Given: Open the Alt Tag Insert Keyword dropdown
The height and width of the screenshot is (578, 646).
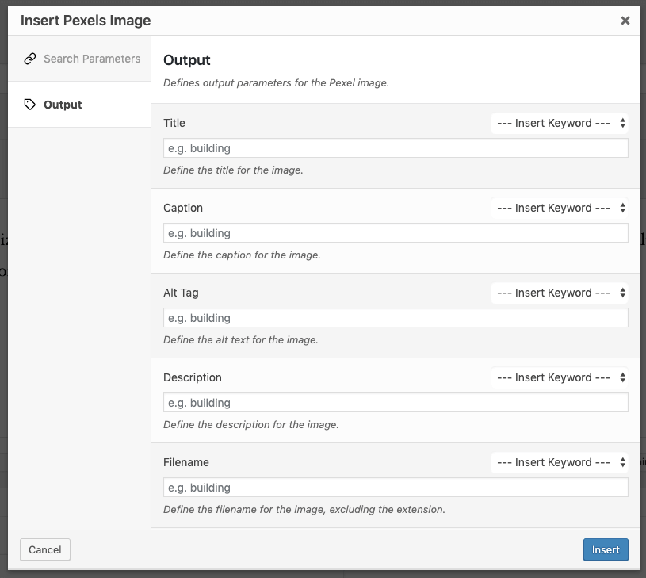Looking at the screenshot, I should 560,293.
